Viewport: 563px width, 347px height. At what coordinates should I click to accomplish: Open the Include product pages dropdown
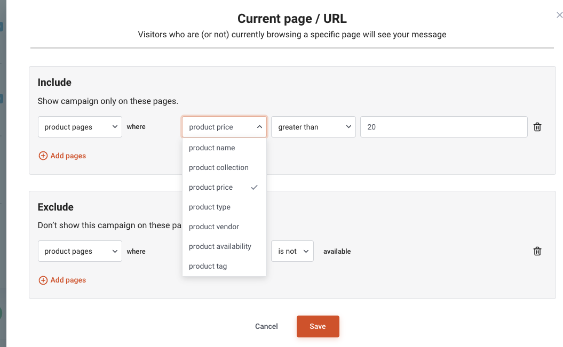point(80,127)
